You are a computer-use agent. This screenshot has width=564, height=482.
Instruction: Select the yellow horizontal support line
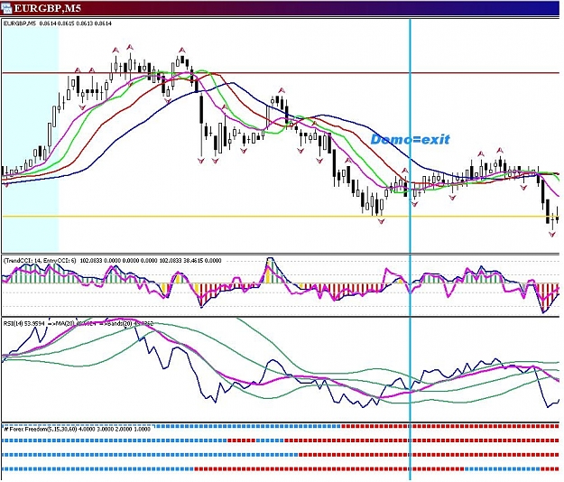point(281,217)
